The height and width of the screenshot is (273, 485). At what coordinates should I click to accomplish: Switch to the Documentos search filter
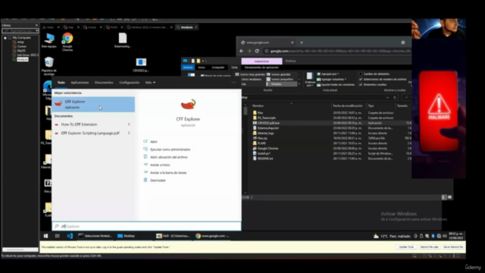(x=104, y=83)
